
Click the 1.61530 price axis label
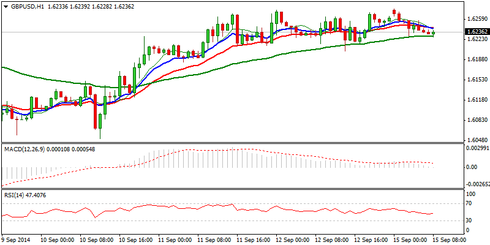tap(477, 80)
